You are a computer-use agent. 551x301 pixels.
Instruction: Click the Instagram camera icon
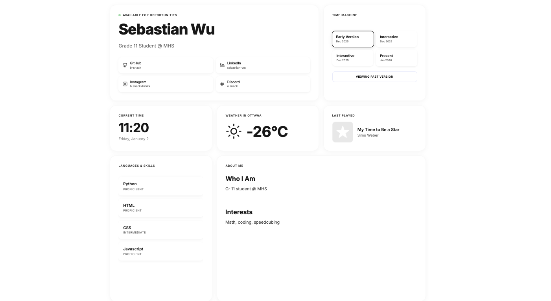pos(125,84)
